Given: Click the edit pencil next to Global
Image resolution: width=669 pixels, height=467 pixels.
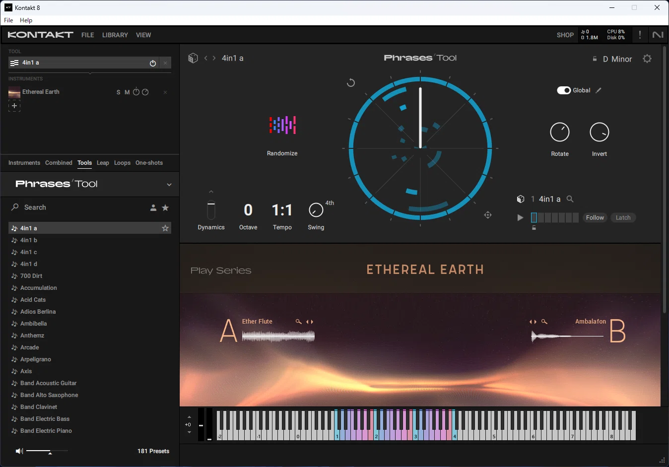Looking at the screenshot, I should [x=599, y=90].
